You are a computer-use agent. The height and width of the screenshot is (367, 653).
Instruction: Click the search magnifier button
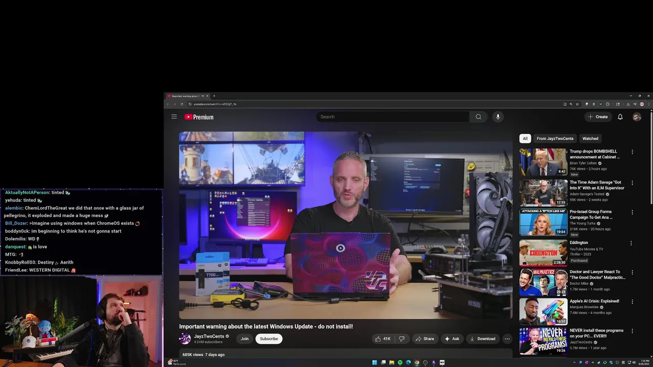[478, 117]
